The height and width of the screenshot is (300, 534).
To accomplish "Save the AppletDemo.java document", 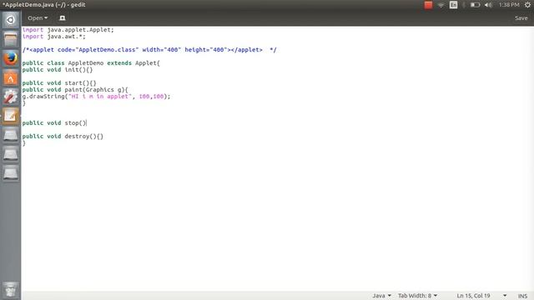I will coord(521,18).
